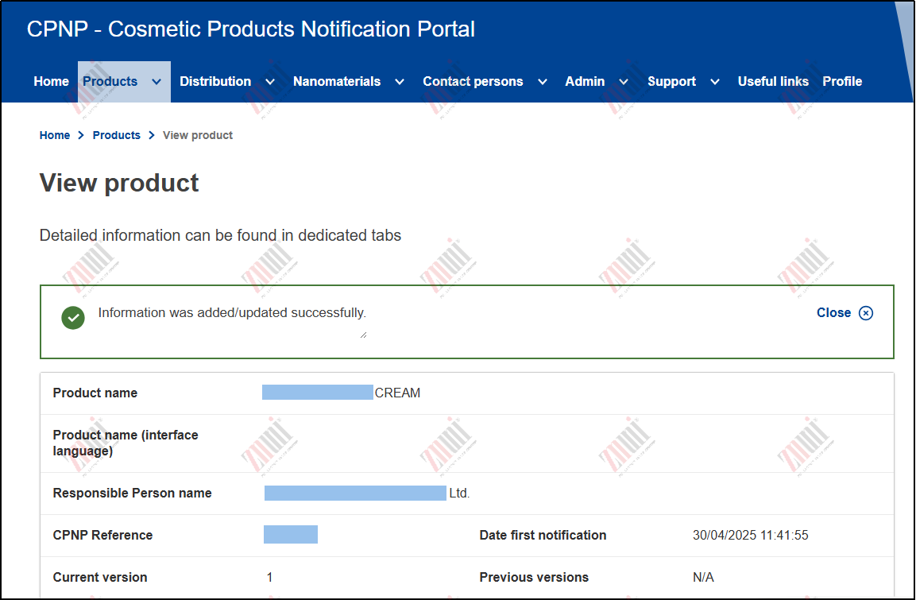
Task: Select the CPNP Reference label
Action: coord(102,535)
